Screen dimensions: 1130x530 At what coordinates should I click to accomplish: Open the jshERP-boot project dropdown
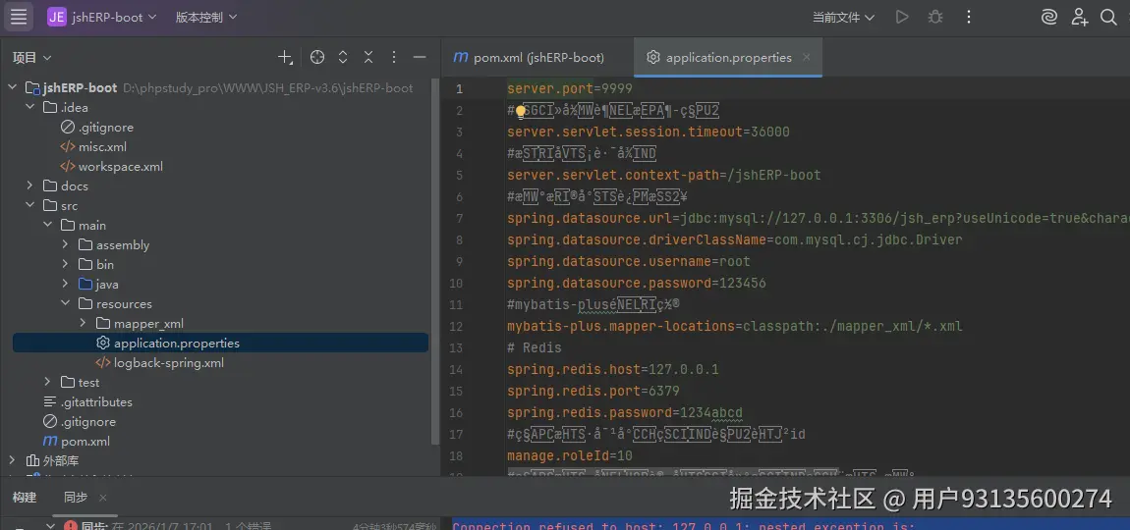coord(114,17)
